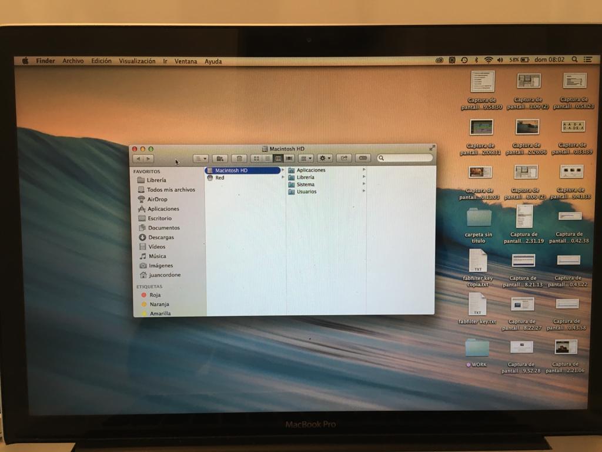Click the 58% battery indicator
Image resolution: width=602 pixels, height=452 pixels.
[x=520, y=60]
